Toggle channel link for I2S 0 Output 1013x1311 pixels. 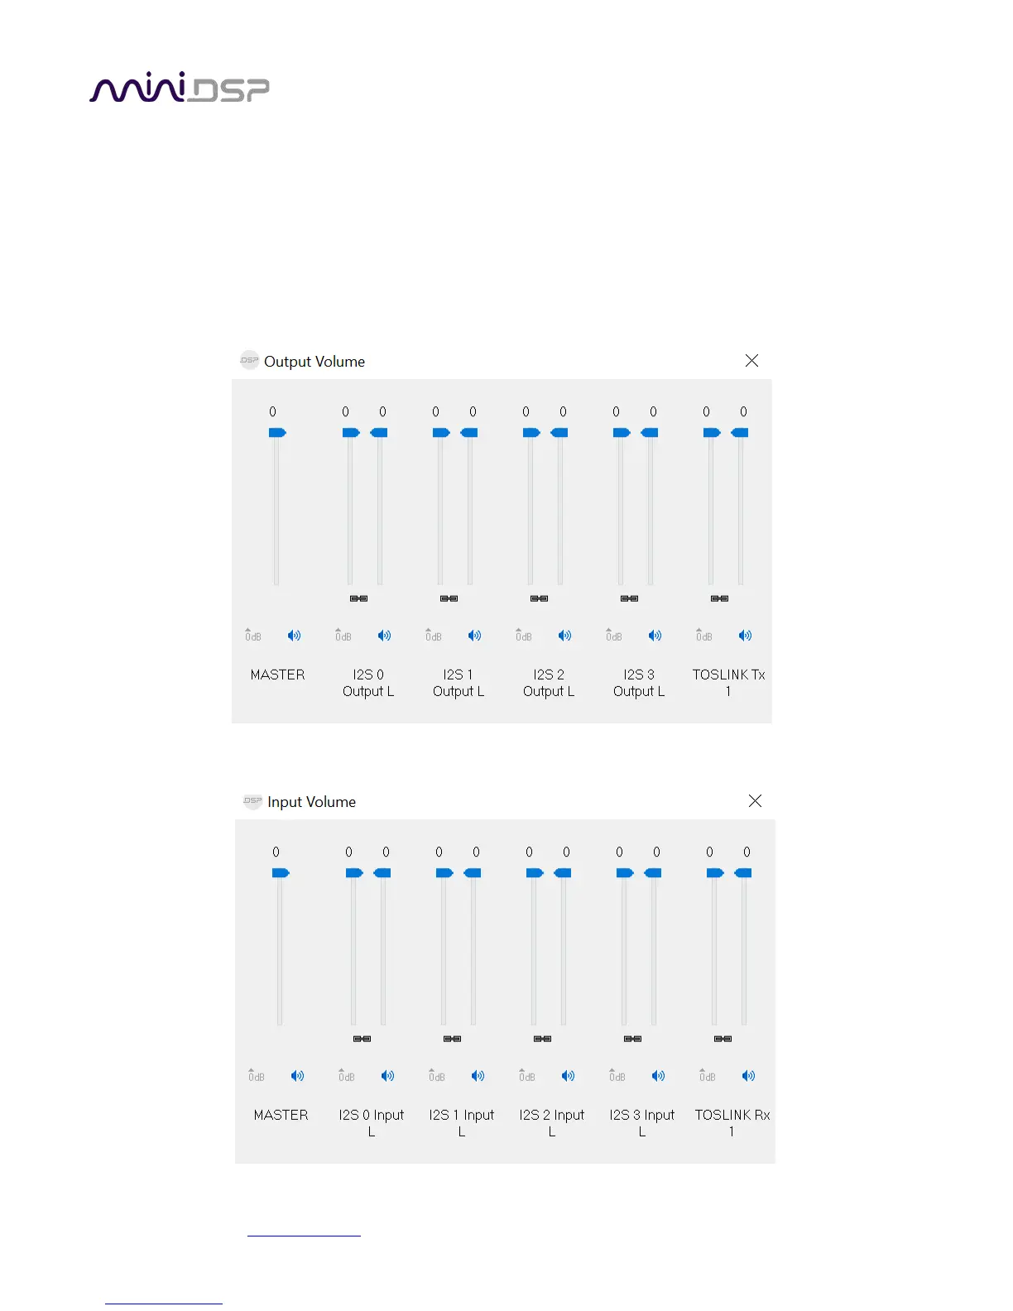click(358, 598)
